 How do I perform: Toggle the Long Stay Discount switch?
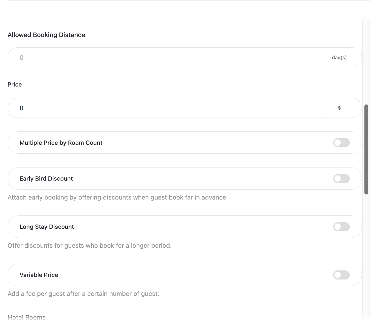tap(341, 227)
